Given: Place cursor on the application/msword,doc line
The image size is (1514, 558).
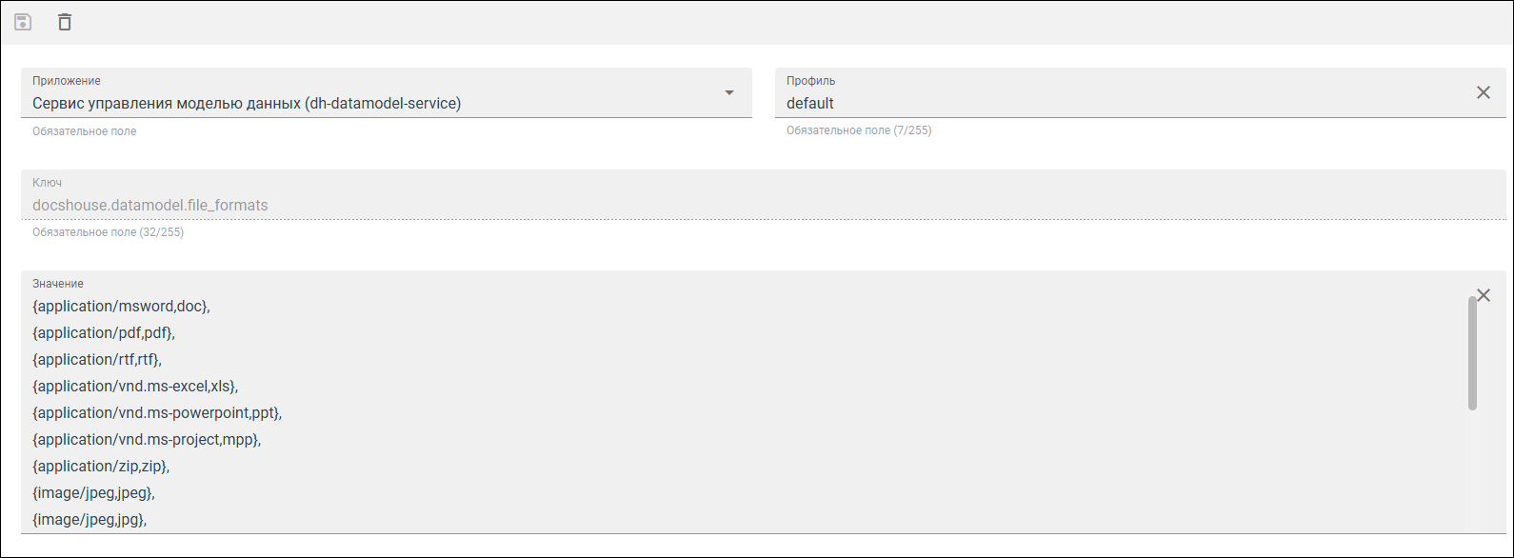Looking at the screenshot, I should coord(121,306).
